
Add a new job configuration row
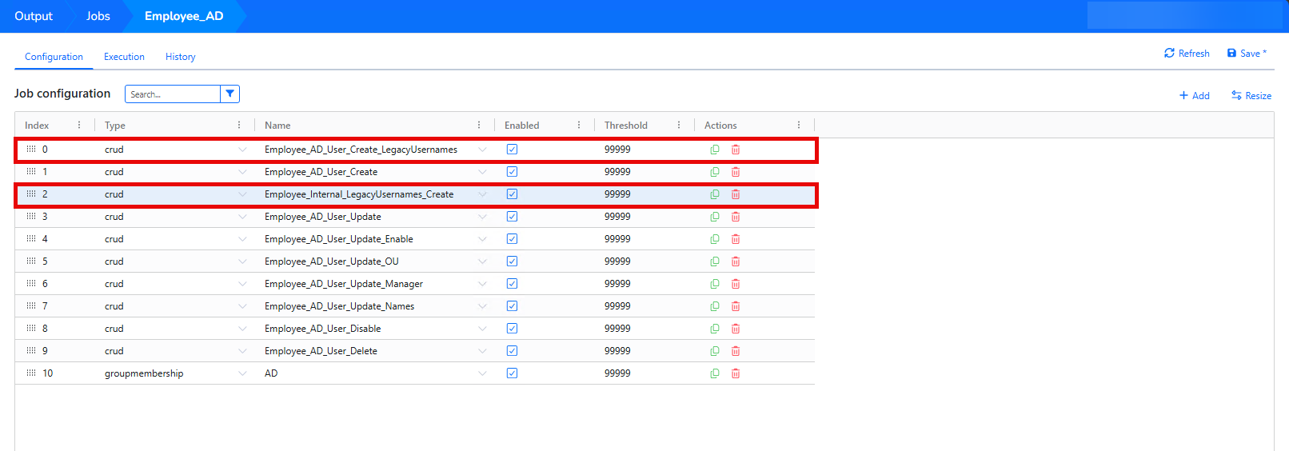1194,95
